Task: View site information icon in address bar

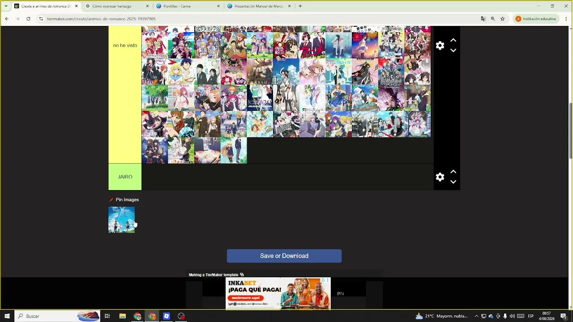Action: pyautogui.click(x=41, y=19)
